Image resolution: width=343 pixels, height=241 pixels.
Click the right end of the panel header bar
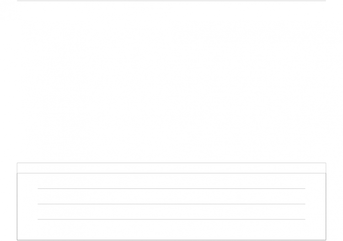coord(321,168)
